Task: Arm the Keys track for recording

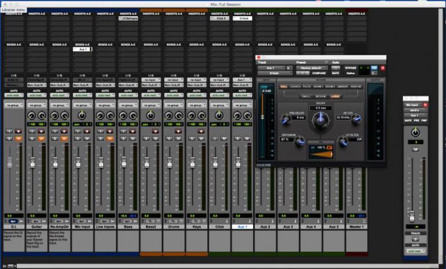Action: coord(201,131)
